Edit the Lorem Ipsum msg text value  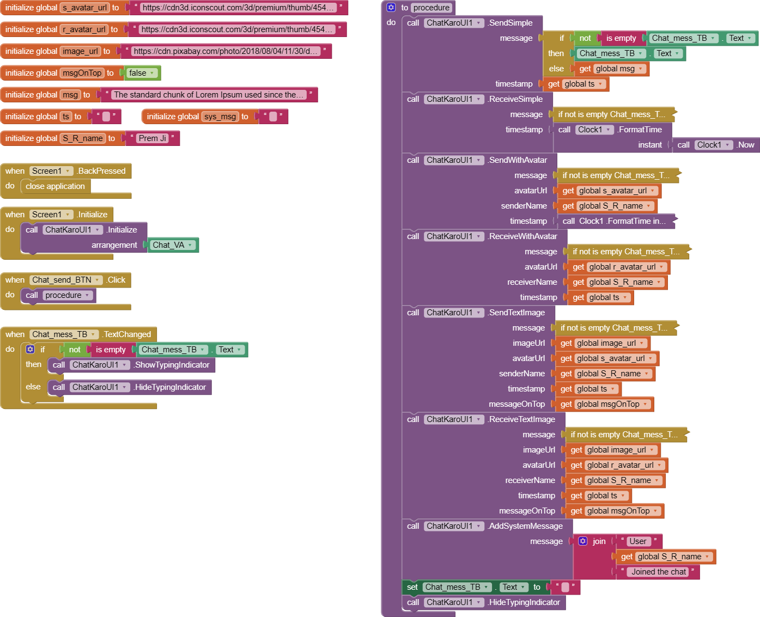tap(208, 95)
